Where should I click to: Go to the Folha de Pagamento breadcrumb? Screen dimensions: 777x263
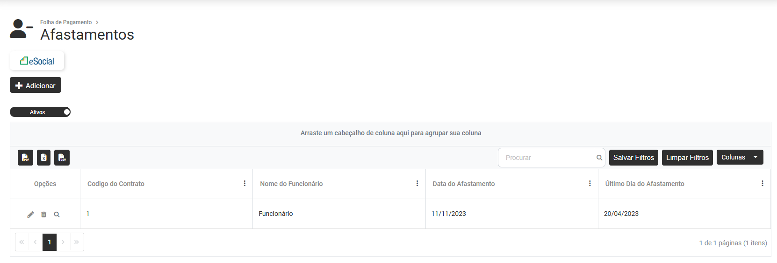click(66, 22)
